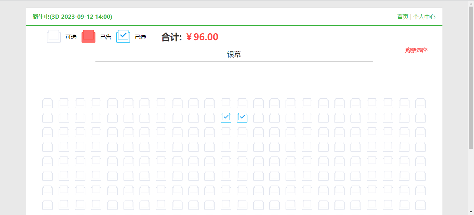Deselect the first checked seat in row two
474x215 pixels.
click(x=226, y=117)
